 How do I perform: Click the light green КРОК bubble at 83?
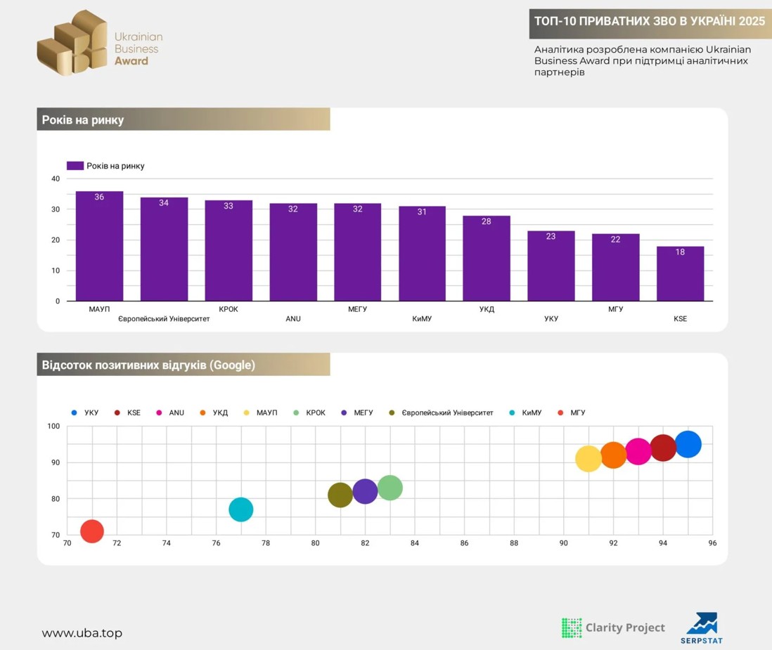pyautogui.click(x=390, y=488)
